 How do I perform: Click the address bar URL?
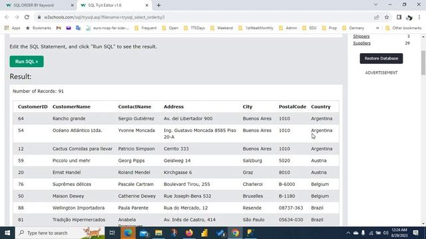tap(104, 17)
